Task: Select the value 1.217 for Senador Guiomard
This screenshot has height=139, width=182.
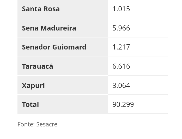Action: pyautogui.click(x=121, y=47)
